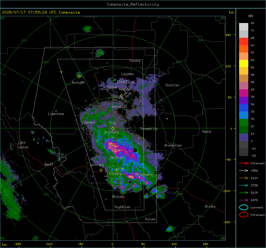Screen dimensions: 266x248
Task: Click the Vulcan city label
Action: [x=150, y=219]
